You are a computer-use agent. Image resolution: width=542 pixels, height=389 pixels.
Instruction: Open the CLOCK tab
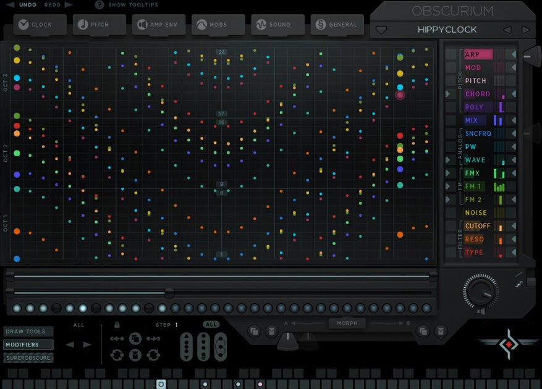40,25
